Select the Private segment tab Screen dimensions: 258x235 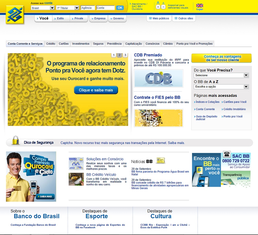(79, 18)
